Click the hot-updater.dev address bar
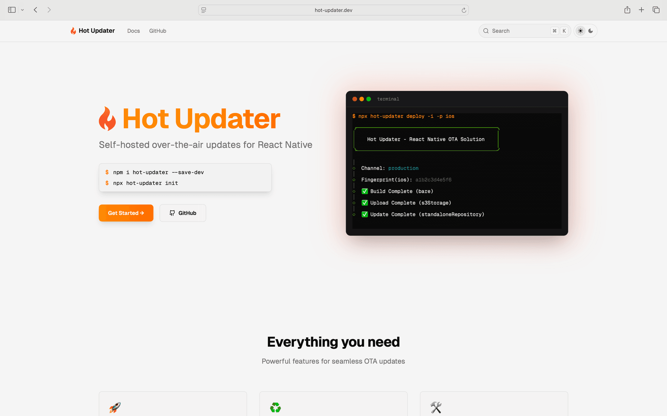Viewport: 667px width, 416px height. (333, 10)
